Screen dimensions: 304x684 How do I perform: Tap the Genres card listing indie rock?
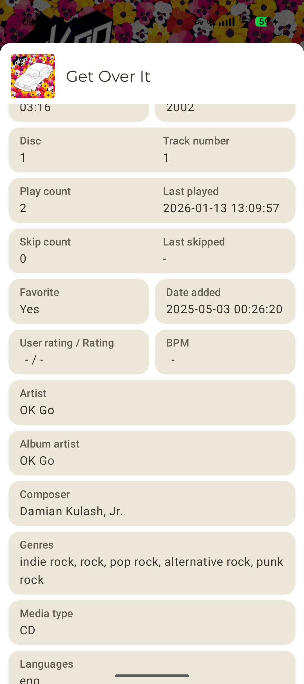point(152,563)
